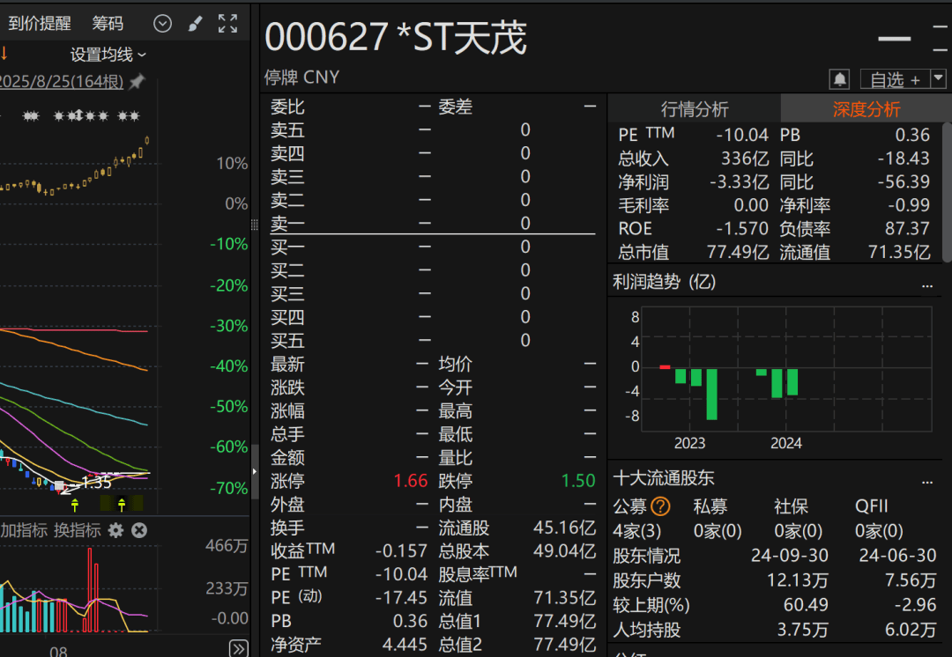The image size is (952, 657).
Task: Click the right panel vertical scrollbar
Action: click(947, 192)
